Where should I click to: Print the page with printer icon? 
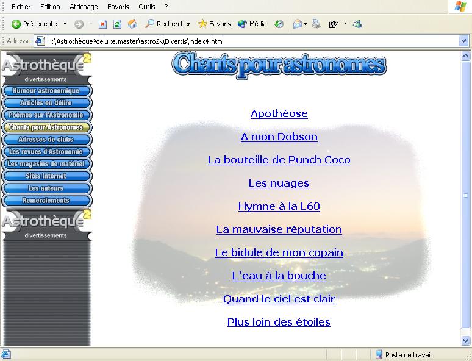[316, 24]
